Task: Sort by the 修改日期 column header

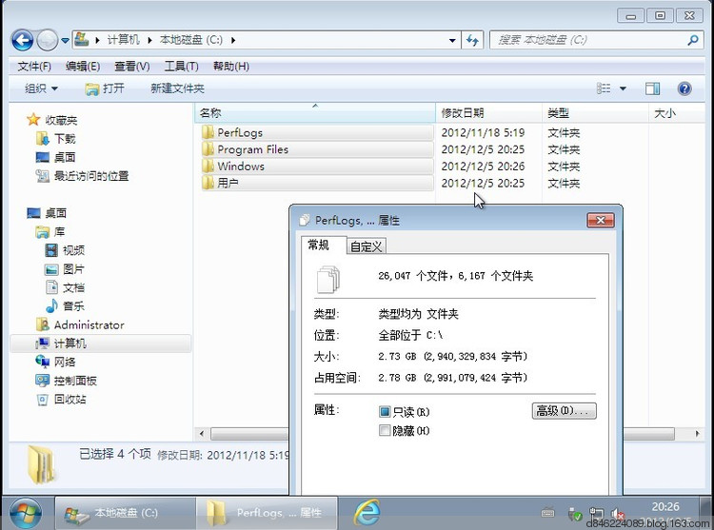Action: coord(488,113)
